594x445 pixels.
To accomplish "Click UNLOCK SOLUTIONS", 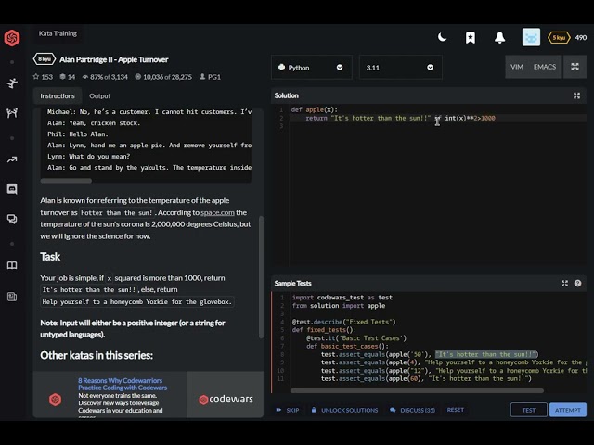I will [344, 410].
